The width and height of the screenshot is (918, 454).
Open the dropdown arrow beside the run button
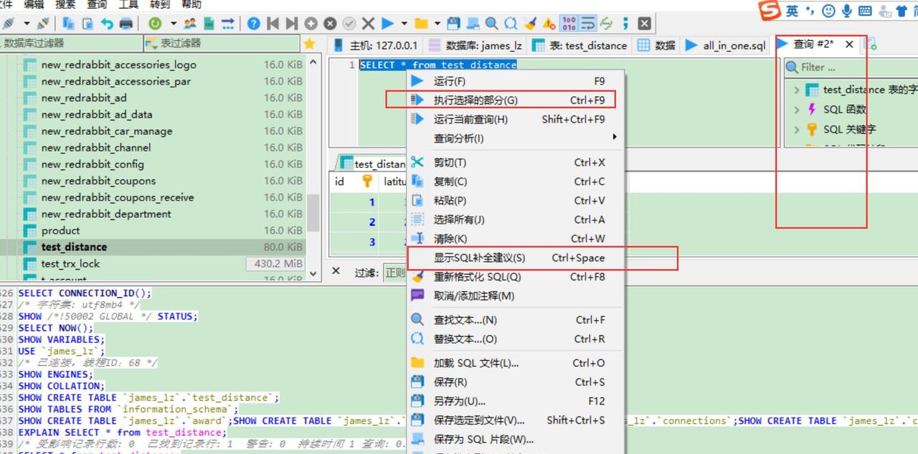(x=404, y=24)
